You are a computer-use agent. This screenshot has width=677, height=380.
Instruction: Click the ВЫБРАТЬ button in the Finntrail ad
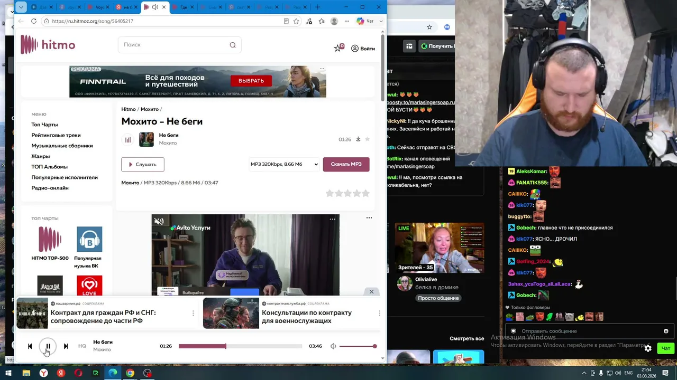pos(251,81)
